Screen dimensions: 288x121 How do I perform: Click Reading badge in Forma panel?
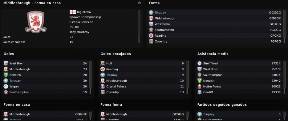[x=151, y=36]
